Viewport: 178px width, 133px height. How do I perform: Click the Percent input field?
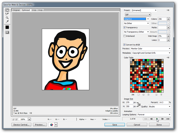(163, 102)
